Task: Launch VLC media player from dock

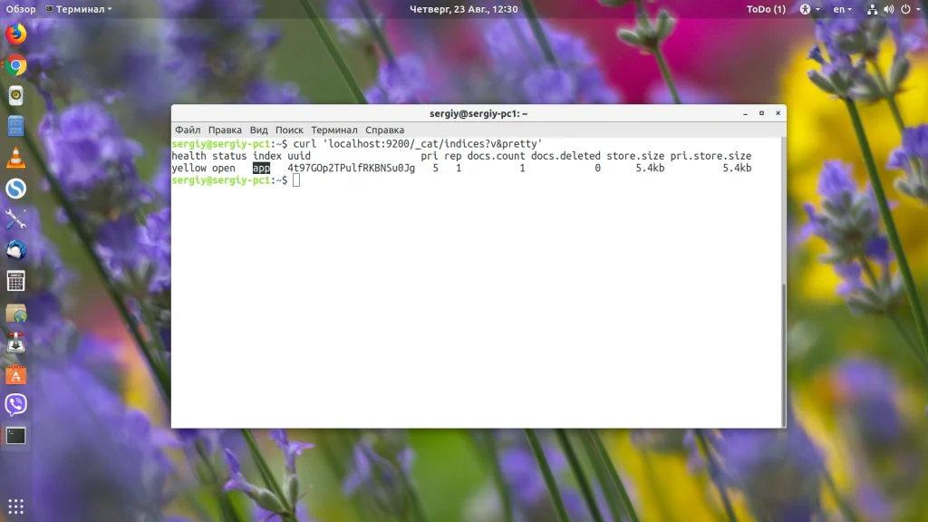Action: [16, 158]
